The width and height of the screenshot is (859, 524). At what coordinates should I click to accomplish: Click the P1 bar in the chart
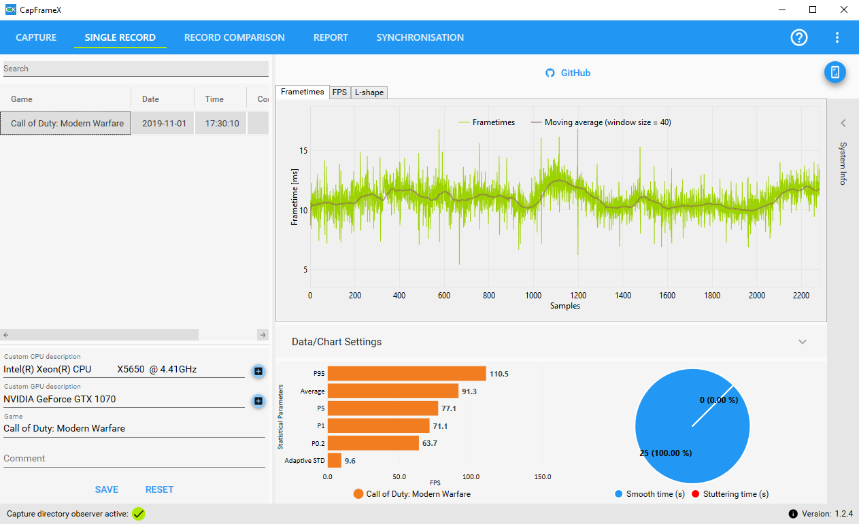click(x=379, y=425)
